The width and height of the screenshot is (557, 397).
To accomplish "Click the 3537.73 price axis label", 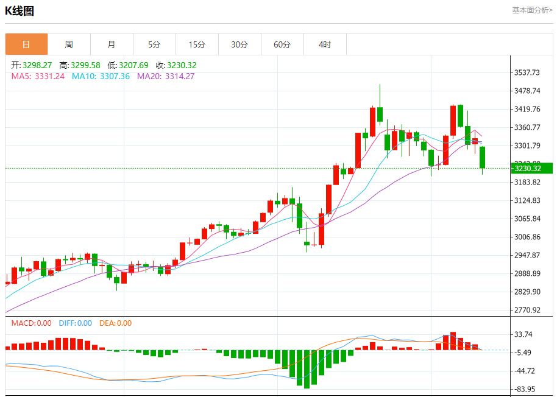I will [528, 72].
